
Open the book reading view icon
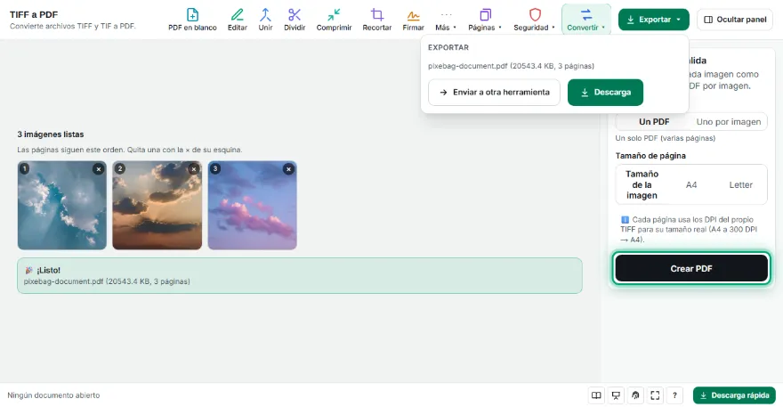pyautogui.click(x=596, y=395)
